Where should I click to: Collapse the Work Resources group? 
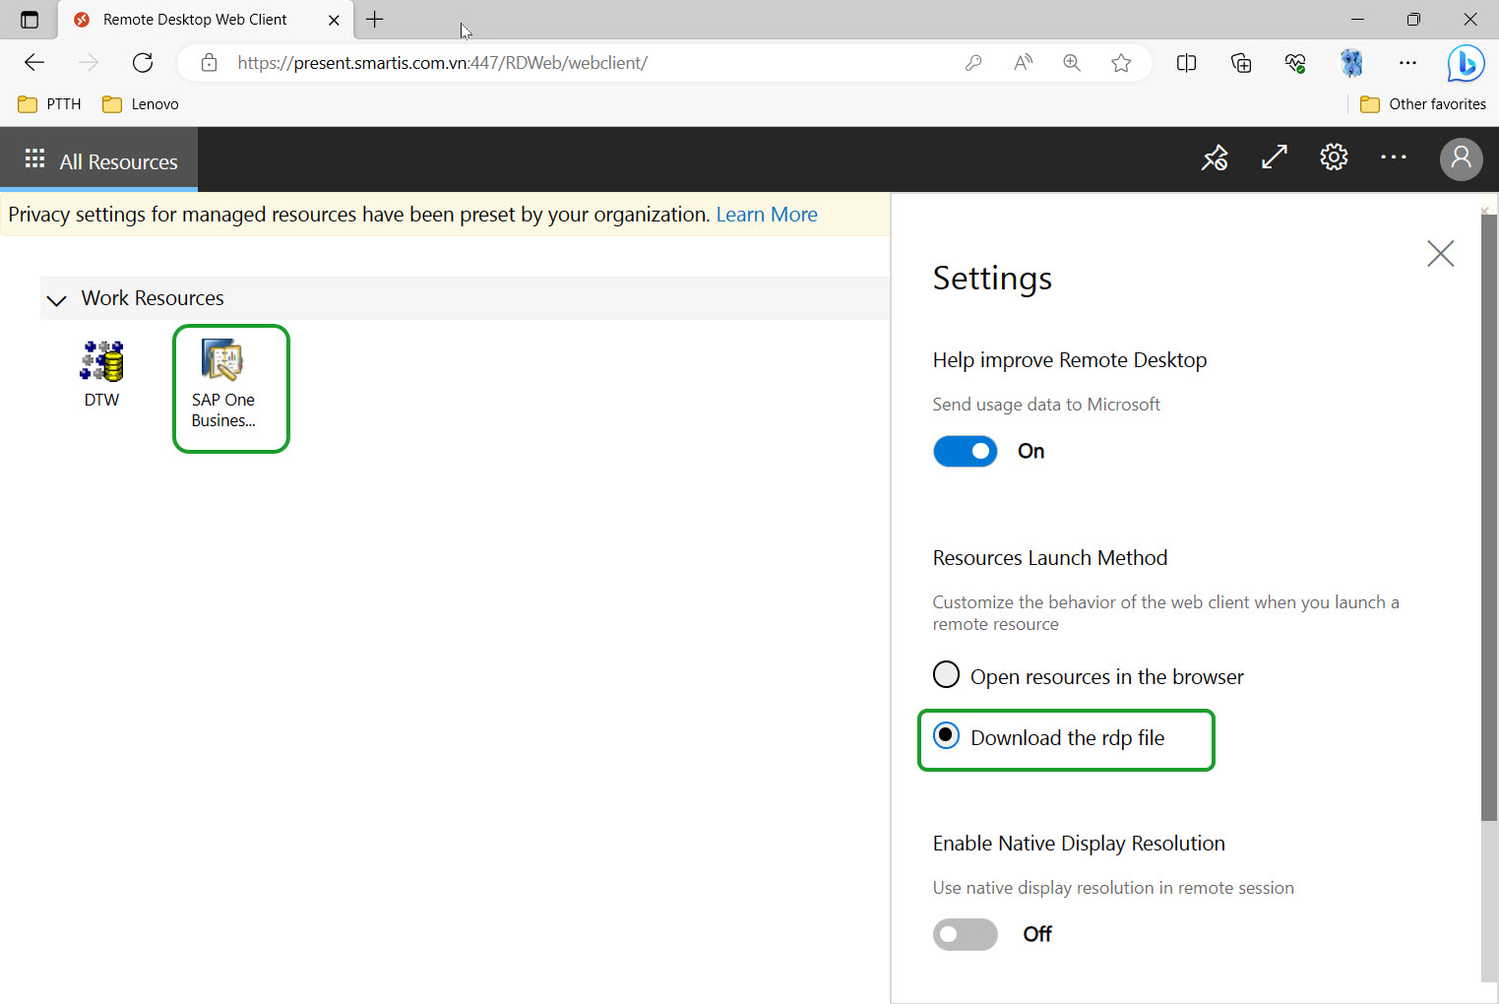[x=57, y=299]
